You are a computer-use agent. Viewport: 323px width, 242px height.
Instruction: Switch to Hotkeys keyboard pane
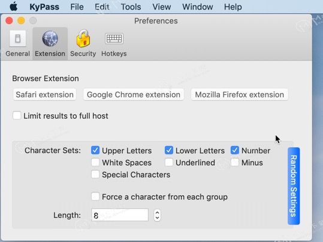click(114, 44)
